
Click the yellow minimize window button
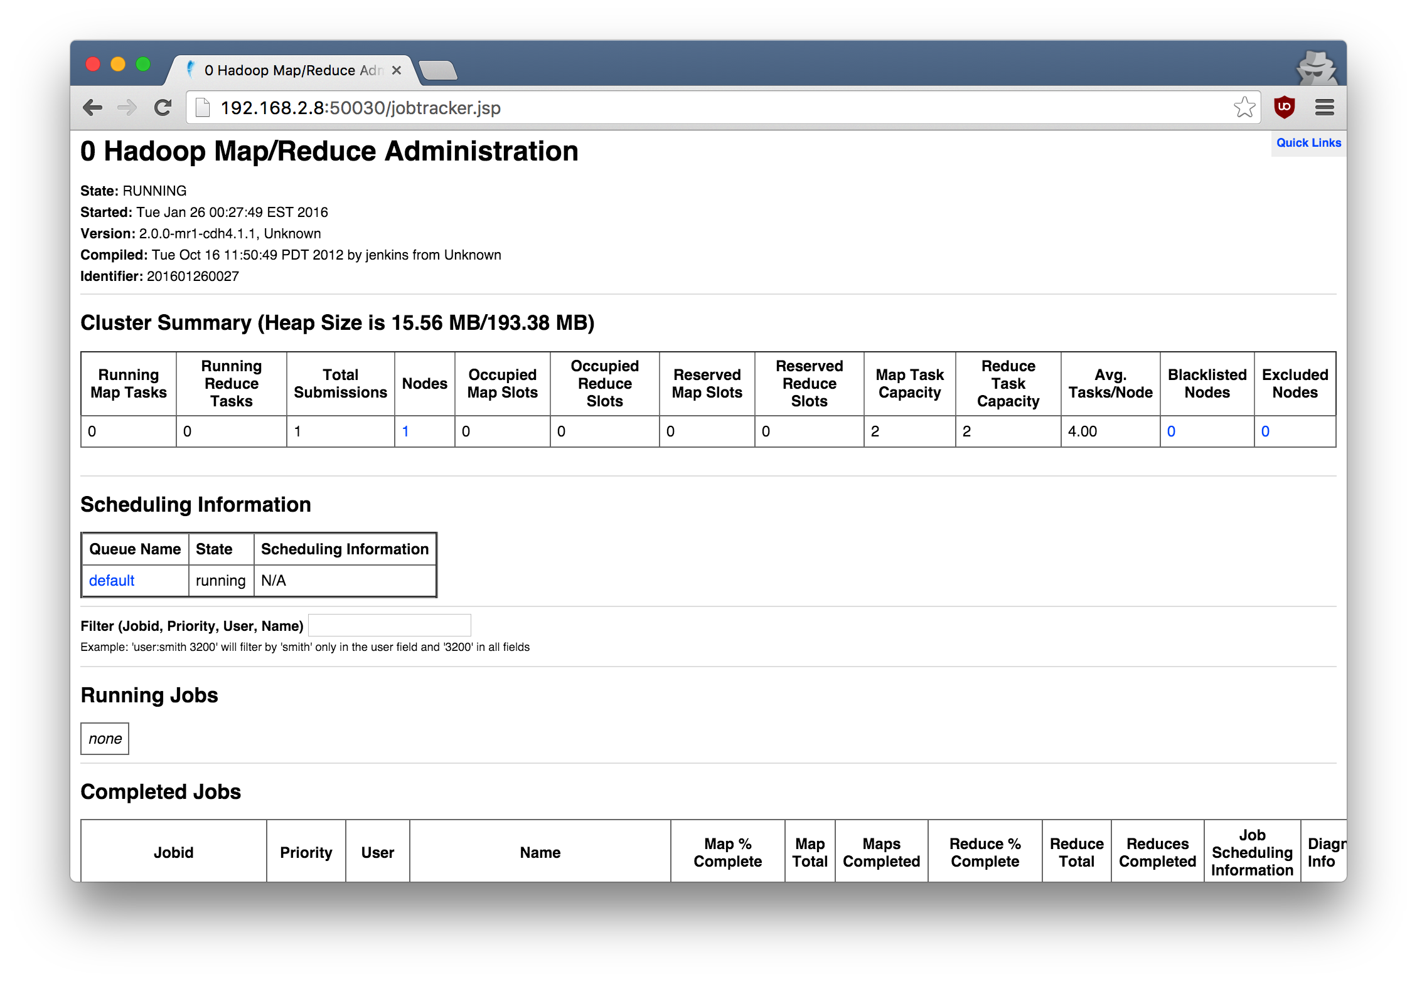point(118,64)
